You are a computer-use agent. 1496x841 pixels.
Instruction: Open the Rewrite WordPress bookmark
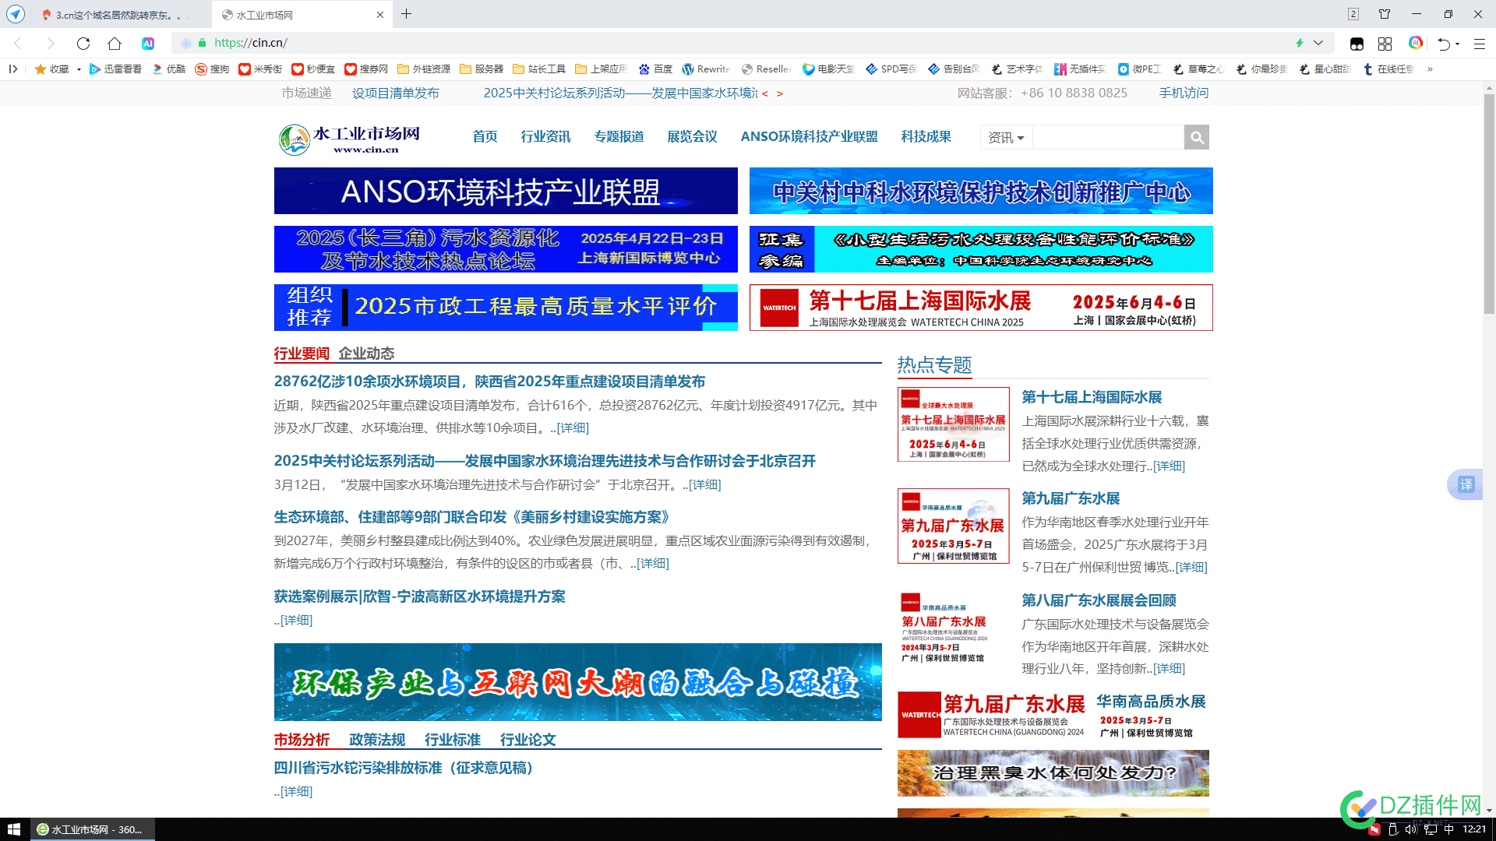tap(706, 69)
